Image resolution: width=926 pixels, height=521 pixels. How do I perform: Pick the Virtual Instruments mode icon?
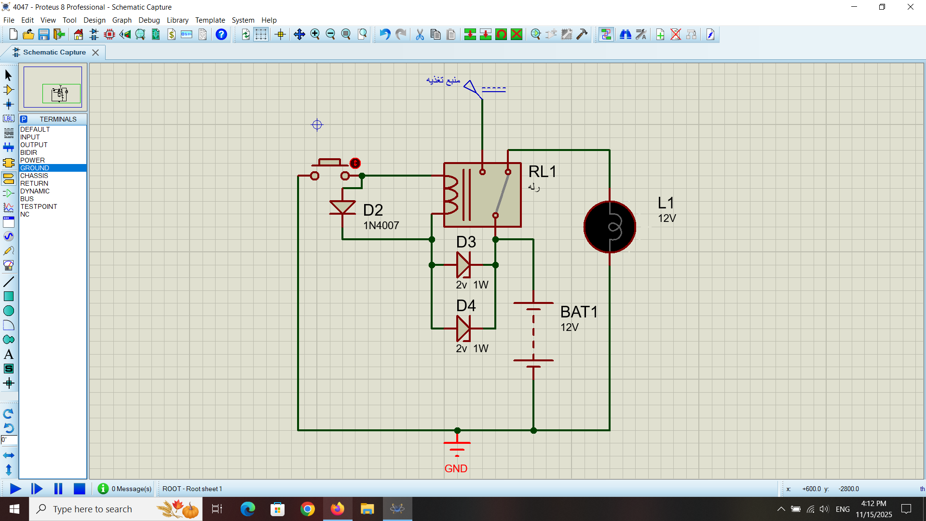coord(8,265)
